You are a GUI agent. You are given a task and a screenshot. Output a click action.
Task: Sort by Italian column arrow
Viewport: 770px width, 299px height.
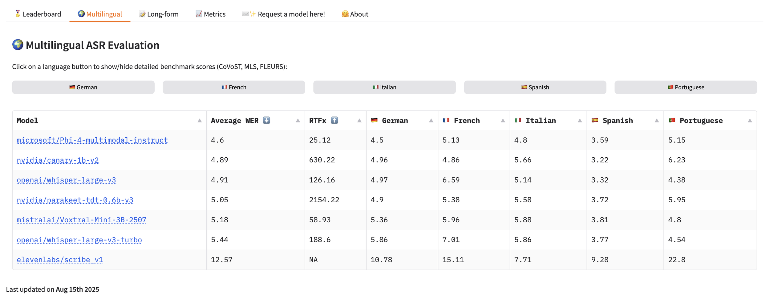pos(580,121)
